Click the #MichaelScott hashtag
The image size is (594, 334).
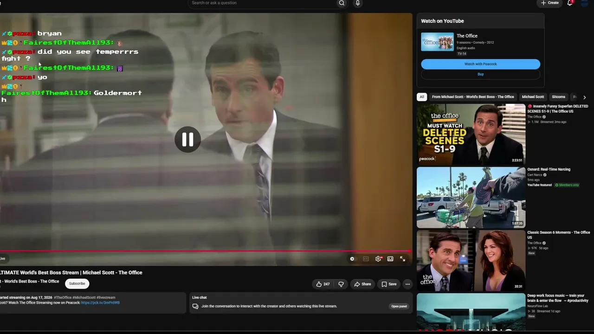pyautogui.click(x=84, y=298)
